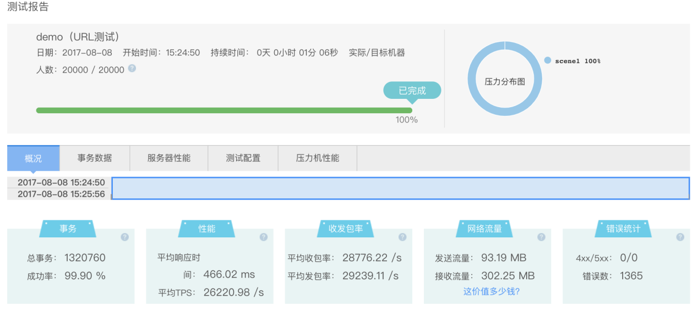Viewport: 698px width, 311px height.
Task: Click help icon in 错误统计 card
Action: [x=680, y=237]
